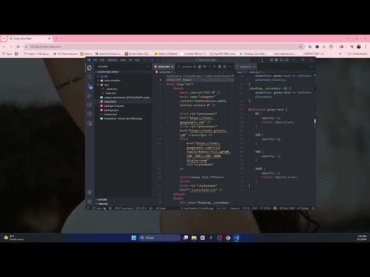Open the Manage gear in VS Code
Viewport: 370px width, 277px height.
90,201
